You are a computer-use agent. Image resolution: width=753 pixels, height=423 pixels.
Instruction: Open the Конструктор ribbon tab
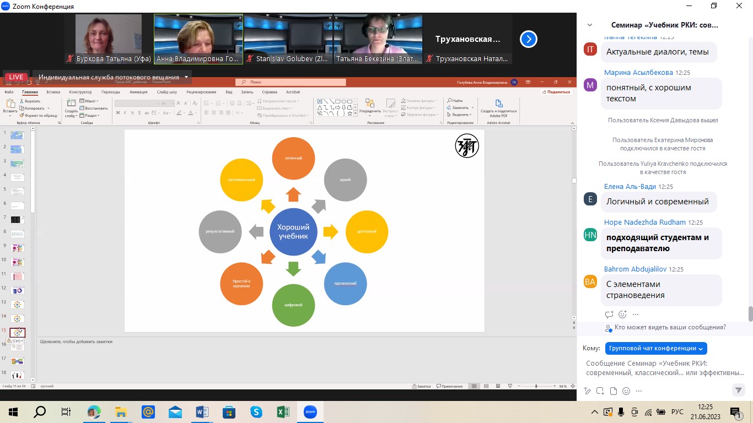(x=80, y=92)
